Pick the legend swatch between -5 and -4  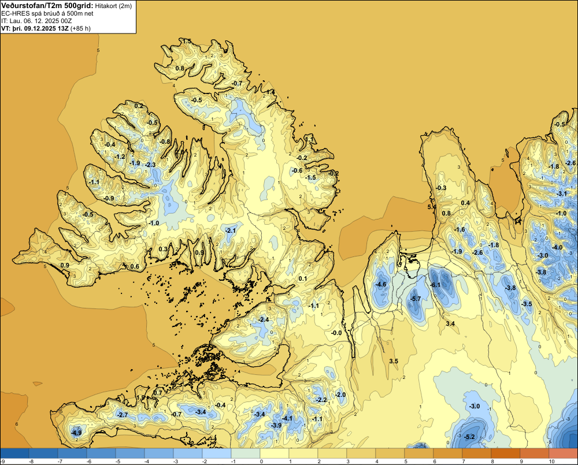(130, 453)
